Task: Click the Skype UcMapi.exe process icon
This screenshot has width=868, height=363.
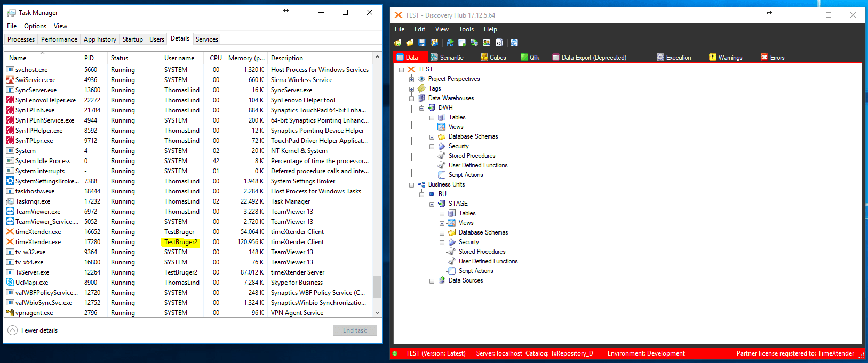Action: pyautogui.click(x=10, y=283)
